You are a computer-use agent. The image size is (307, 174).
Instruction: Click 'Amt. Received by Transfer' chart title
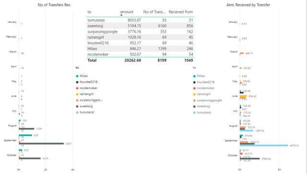248,5
